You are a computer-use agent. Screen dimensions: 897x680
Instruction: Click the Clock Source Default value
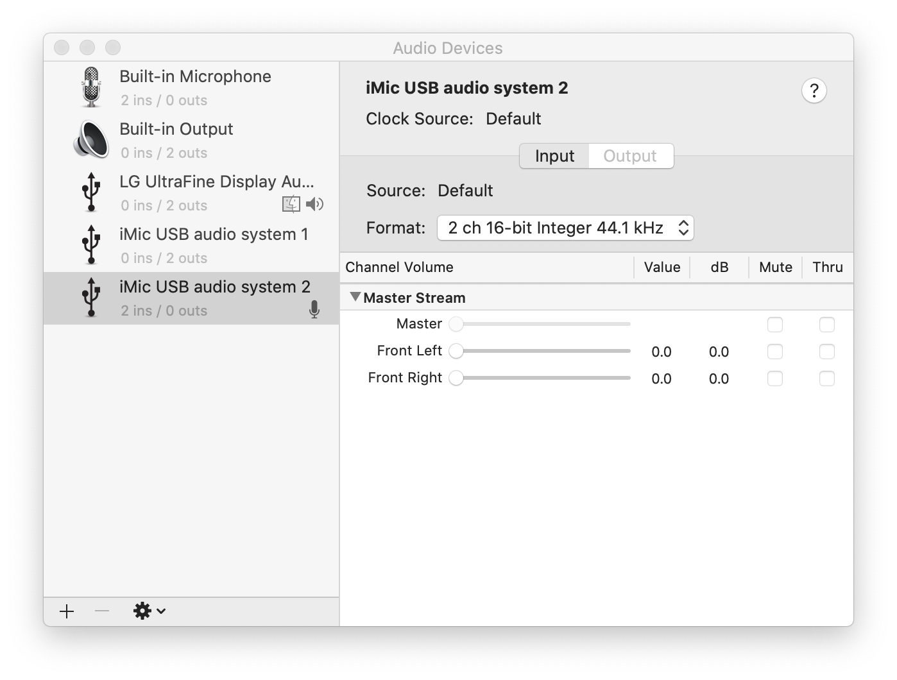(513, 119)
